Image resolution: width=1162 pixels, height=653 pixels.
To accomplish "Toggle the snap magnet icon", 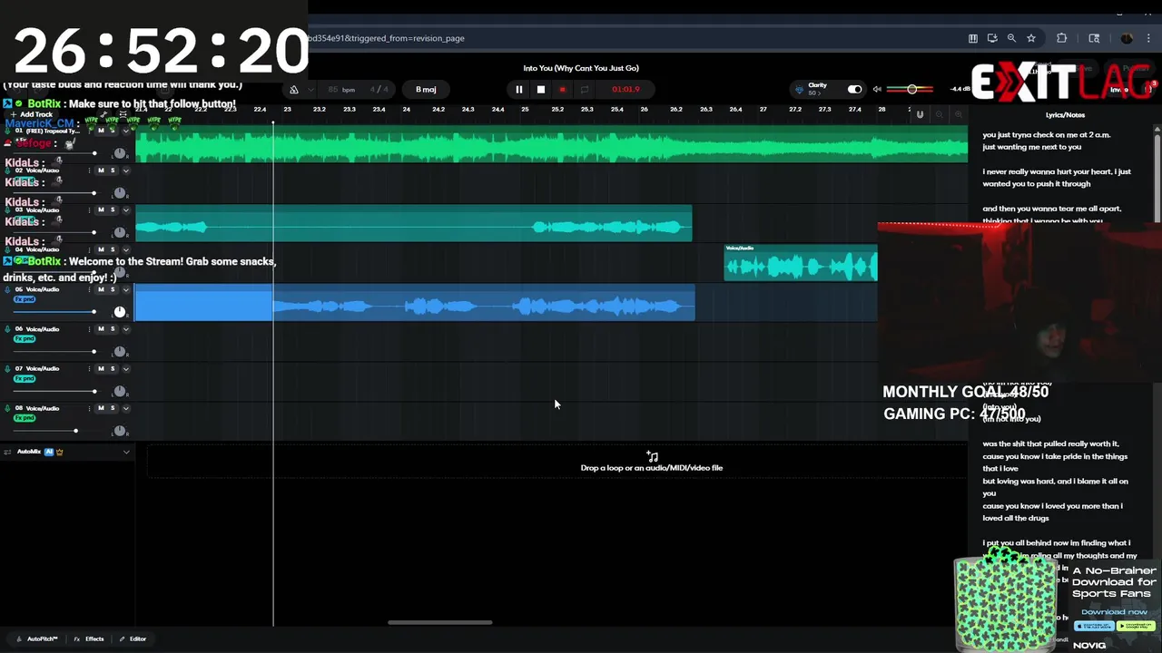I will point(920,114).
